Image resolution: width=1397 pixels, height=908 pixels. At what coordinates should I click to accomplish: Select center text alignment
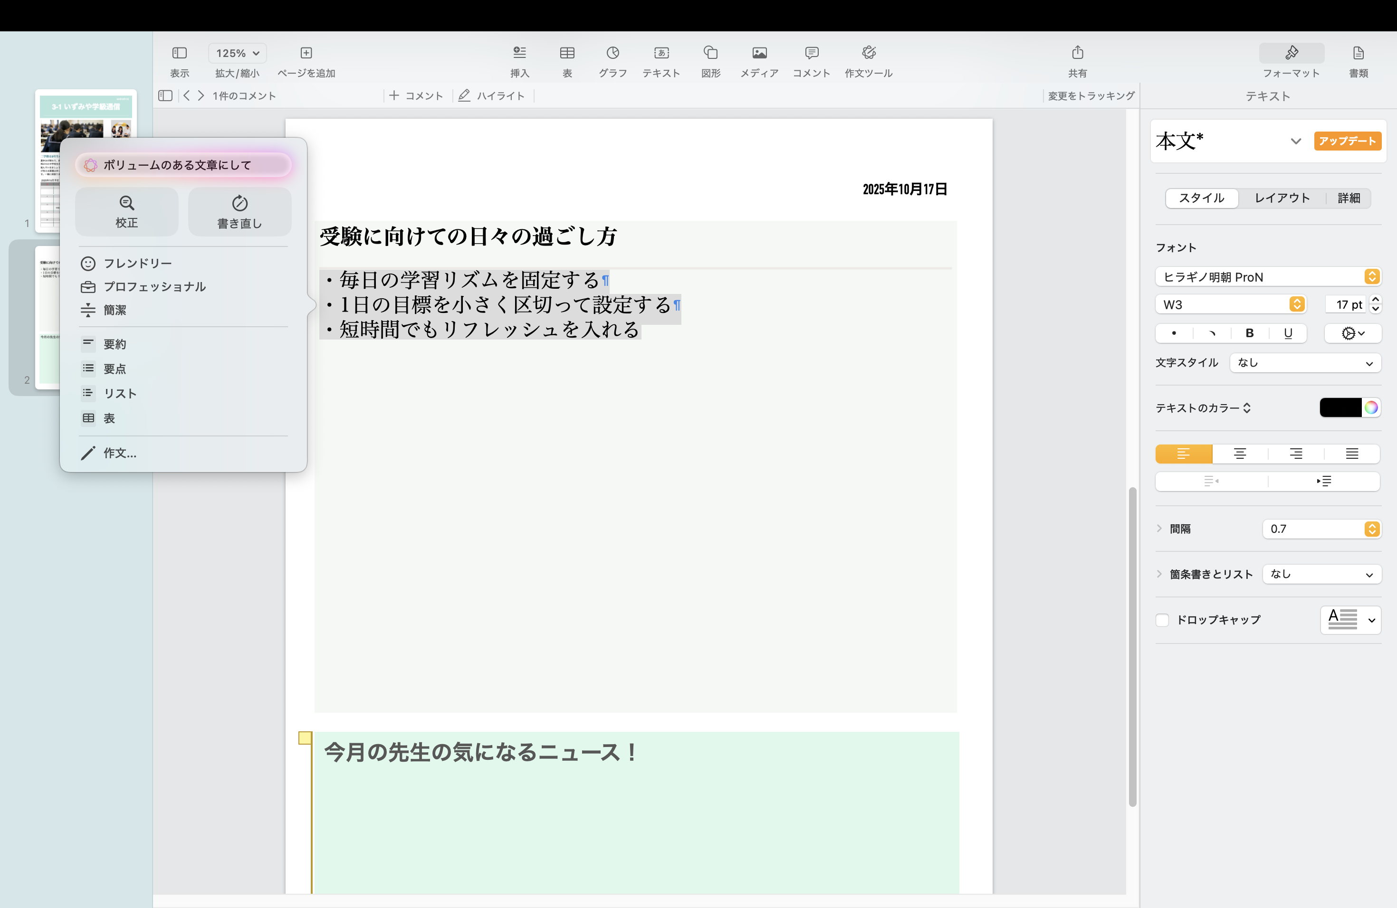click(x=1240, y=454)
